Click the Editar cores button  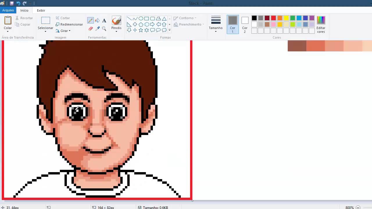coord(321,24)
